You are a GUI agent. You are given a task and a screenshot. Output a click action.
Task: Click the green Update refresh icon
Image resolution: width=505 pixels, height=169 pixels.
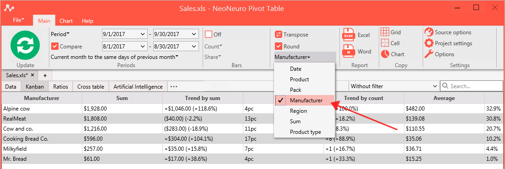25,45
